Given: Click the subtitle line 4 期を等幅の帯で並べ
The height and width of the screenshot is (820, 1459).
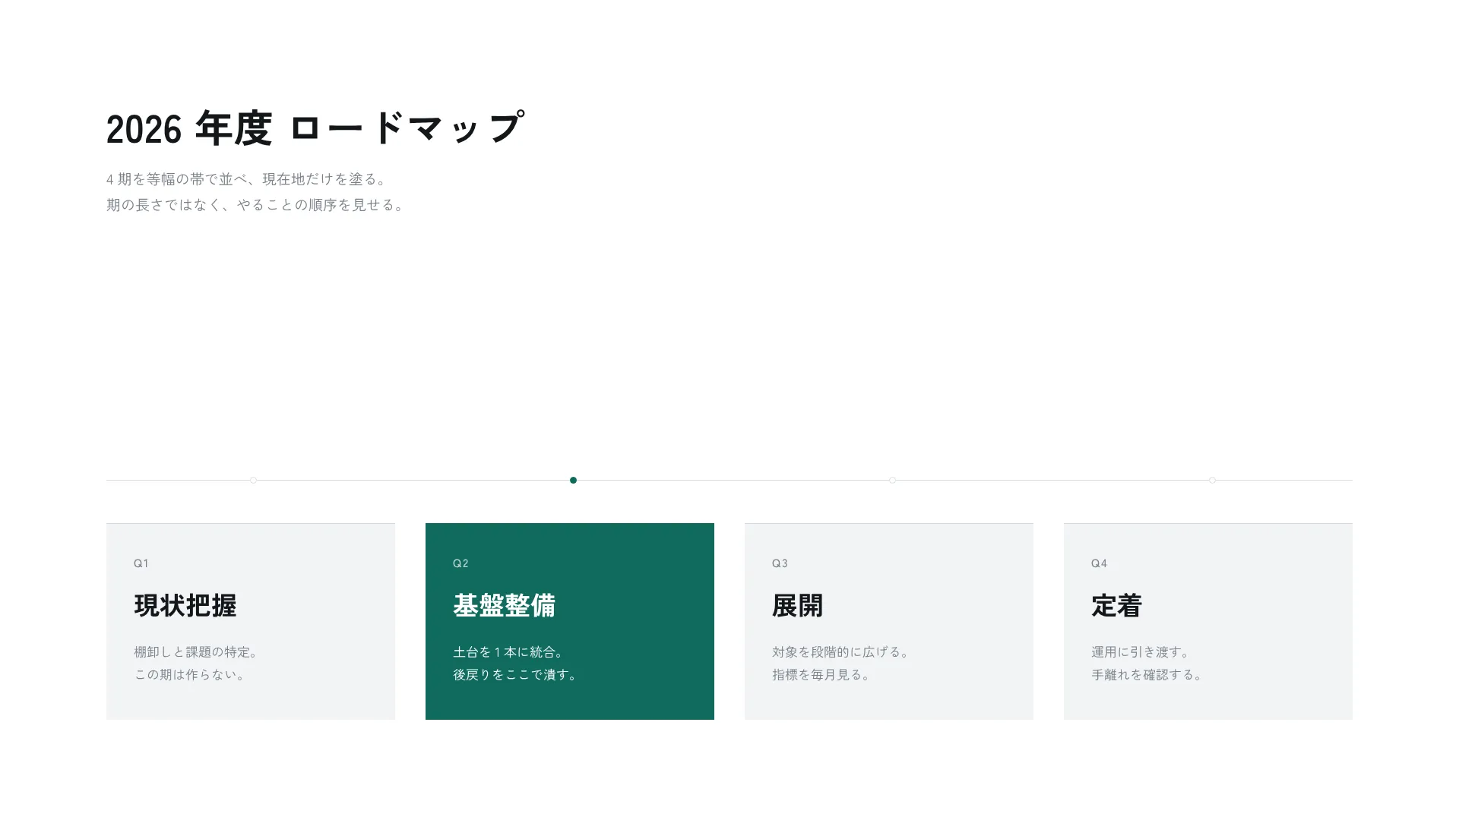Looking at the screenshot, I should [247, 179].
